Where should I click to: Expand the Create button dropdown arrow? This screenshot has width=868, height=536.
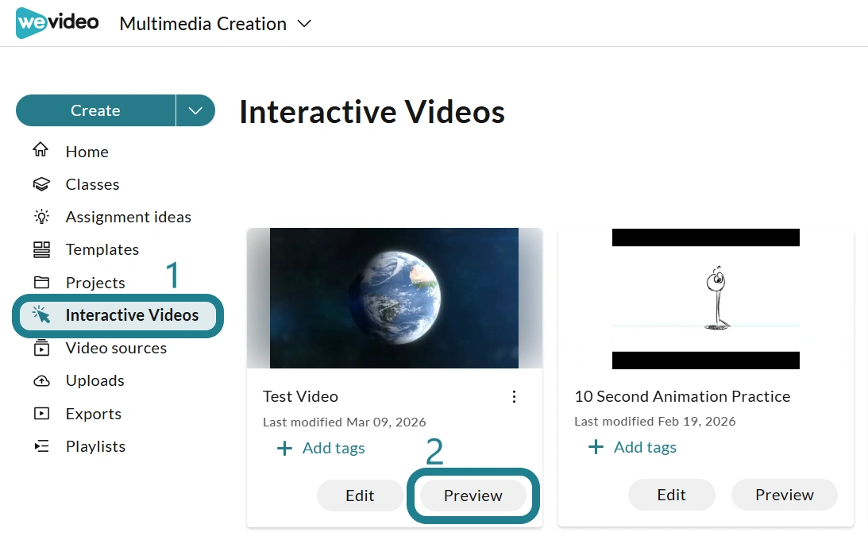[x=195, y=110]
